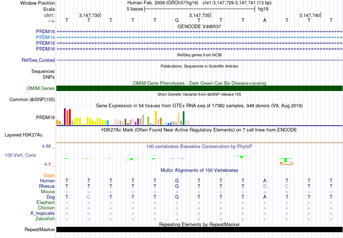Click the orange Gaps label
The height and width of the screenshot is (238, 343).
pos(49,176)
